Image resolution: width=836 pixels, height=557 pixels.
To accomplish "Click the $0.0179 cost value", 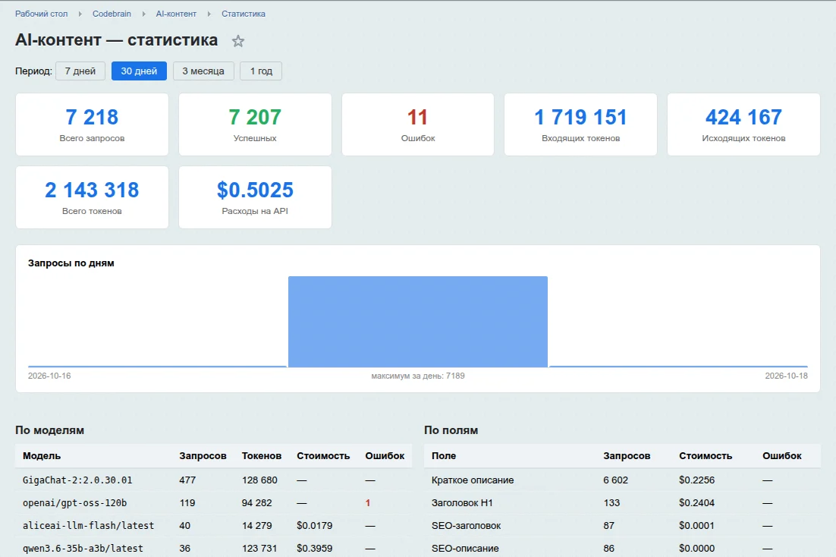I will click(315, 526).
